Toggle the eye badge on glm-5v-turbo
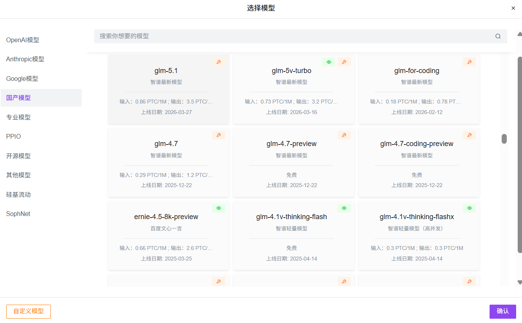522x323 pixels. pos(329,62)
